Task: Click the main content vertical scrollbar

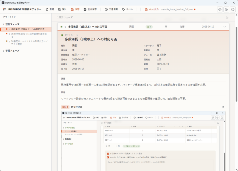Action: pyautogui.click(x=236, y=64)
